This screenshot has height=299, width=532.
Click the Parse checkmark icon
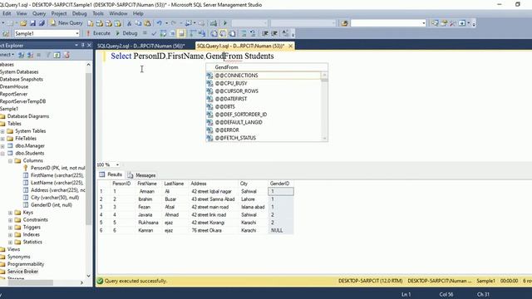click(x=154, y=33)
